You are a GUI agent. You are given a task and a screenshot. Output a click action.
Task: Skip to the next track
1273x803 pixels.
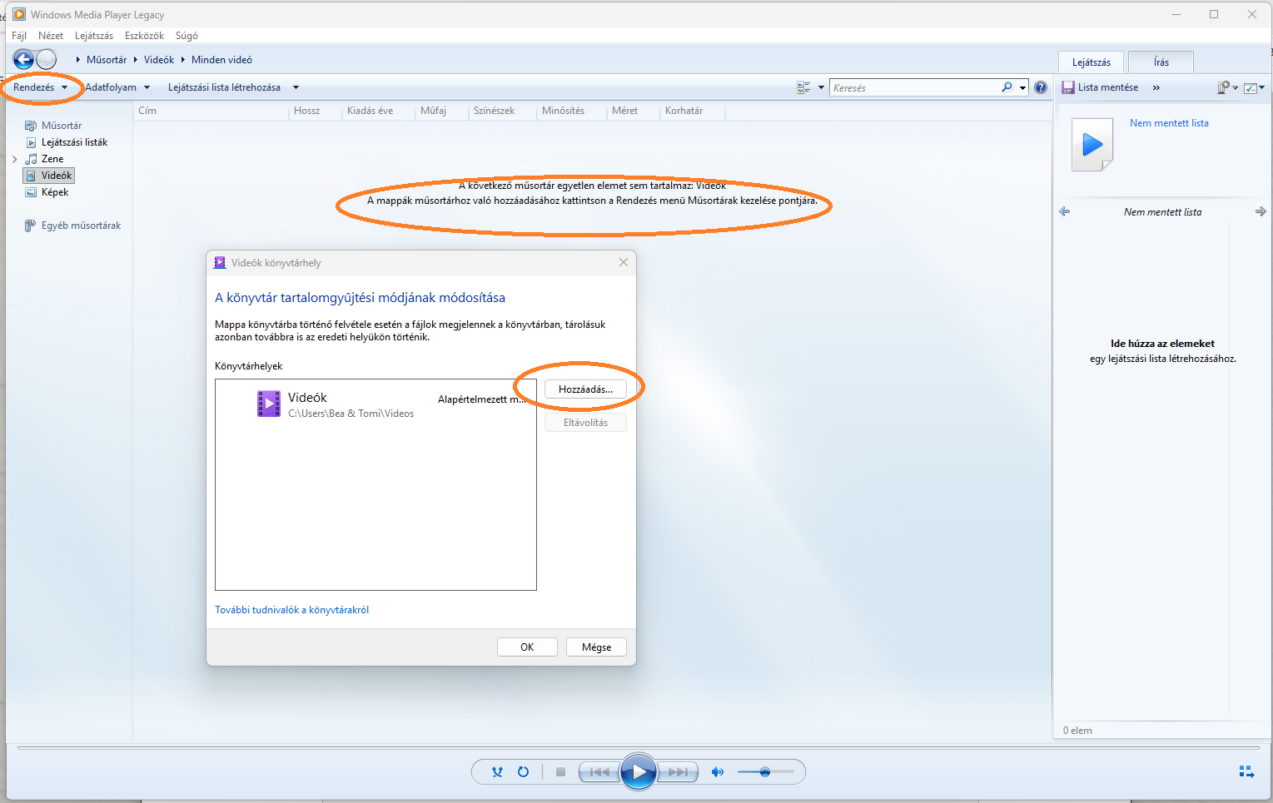pos(678,772)
